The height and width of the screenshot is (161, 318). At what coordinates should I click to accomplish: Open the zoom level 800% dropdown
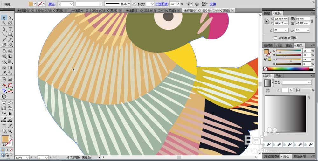click(27, 157)
